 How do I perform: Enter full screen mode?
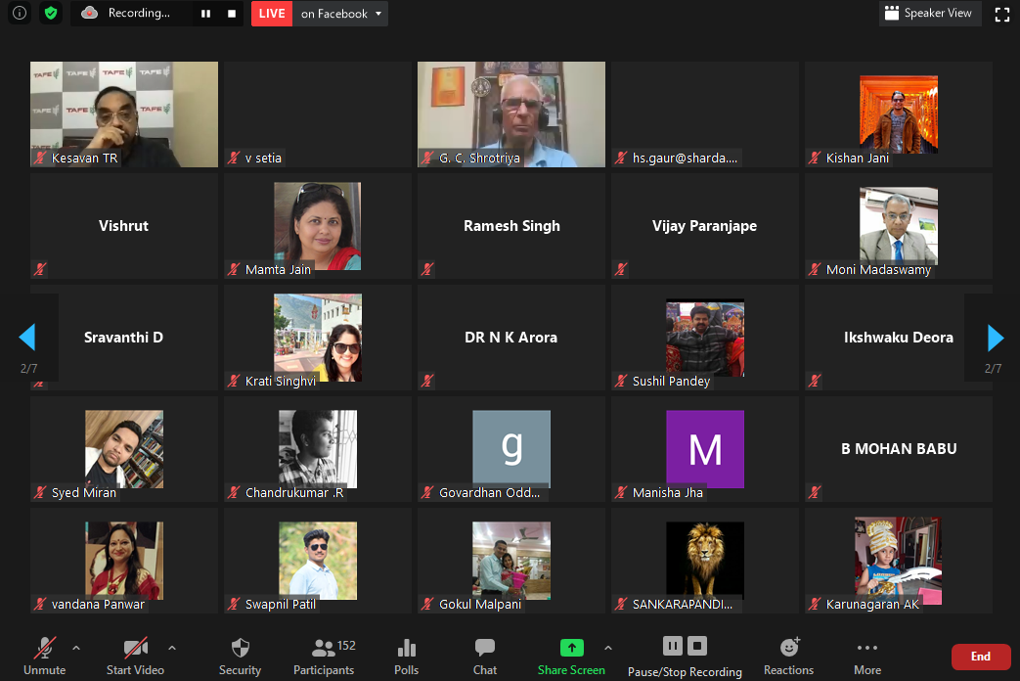1001,14
